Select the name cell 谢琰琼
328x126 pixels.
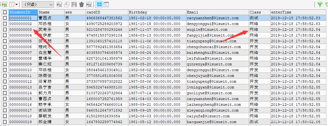51,110
